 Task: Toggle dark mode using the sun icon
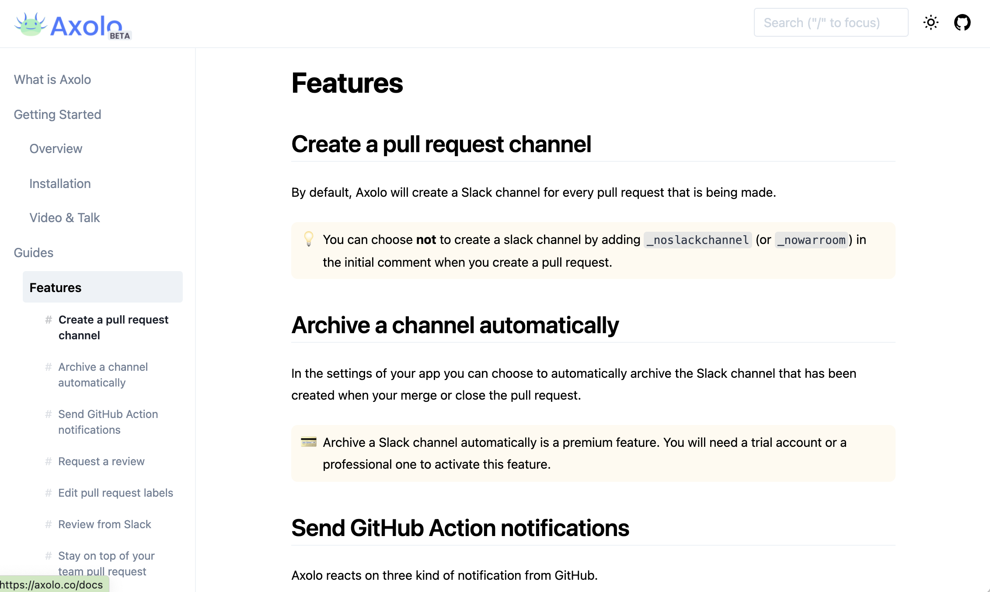tap(931, 23)
